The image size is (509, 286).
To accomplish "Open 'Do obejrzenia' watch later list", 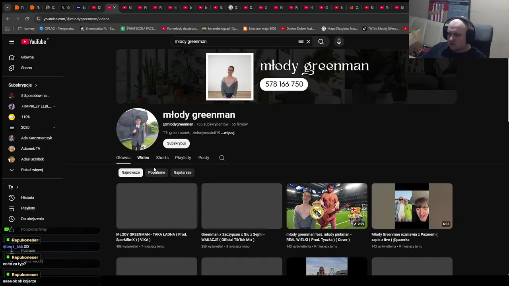I will [x=33, y=219].
